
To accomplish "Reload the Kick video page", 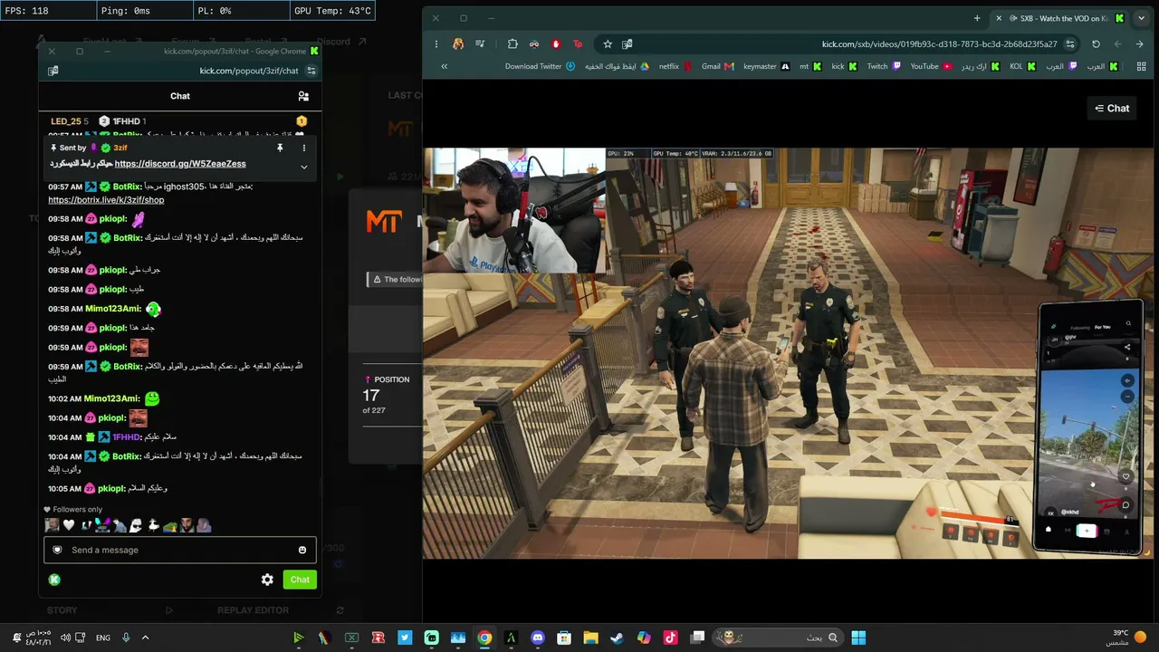I will point(1096,43).
